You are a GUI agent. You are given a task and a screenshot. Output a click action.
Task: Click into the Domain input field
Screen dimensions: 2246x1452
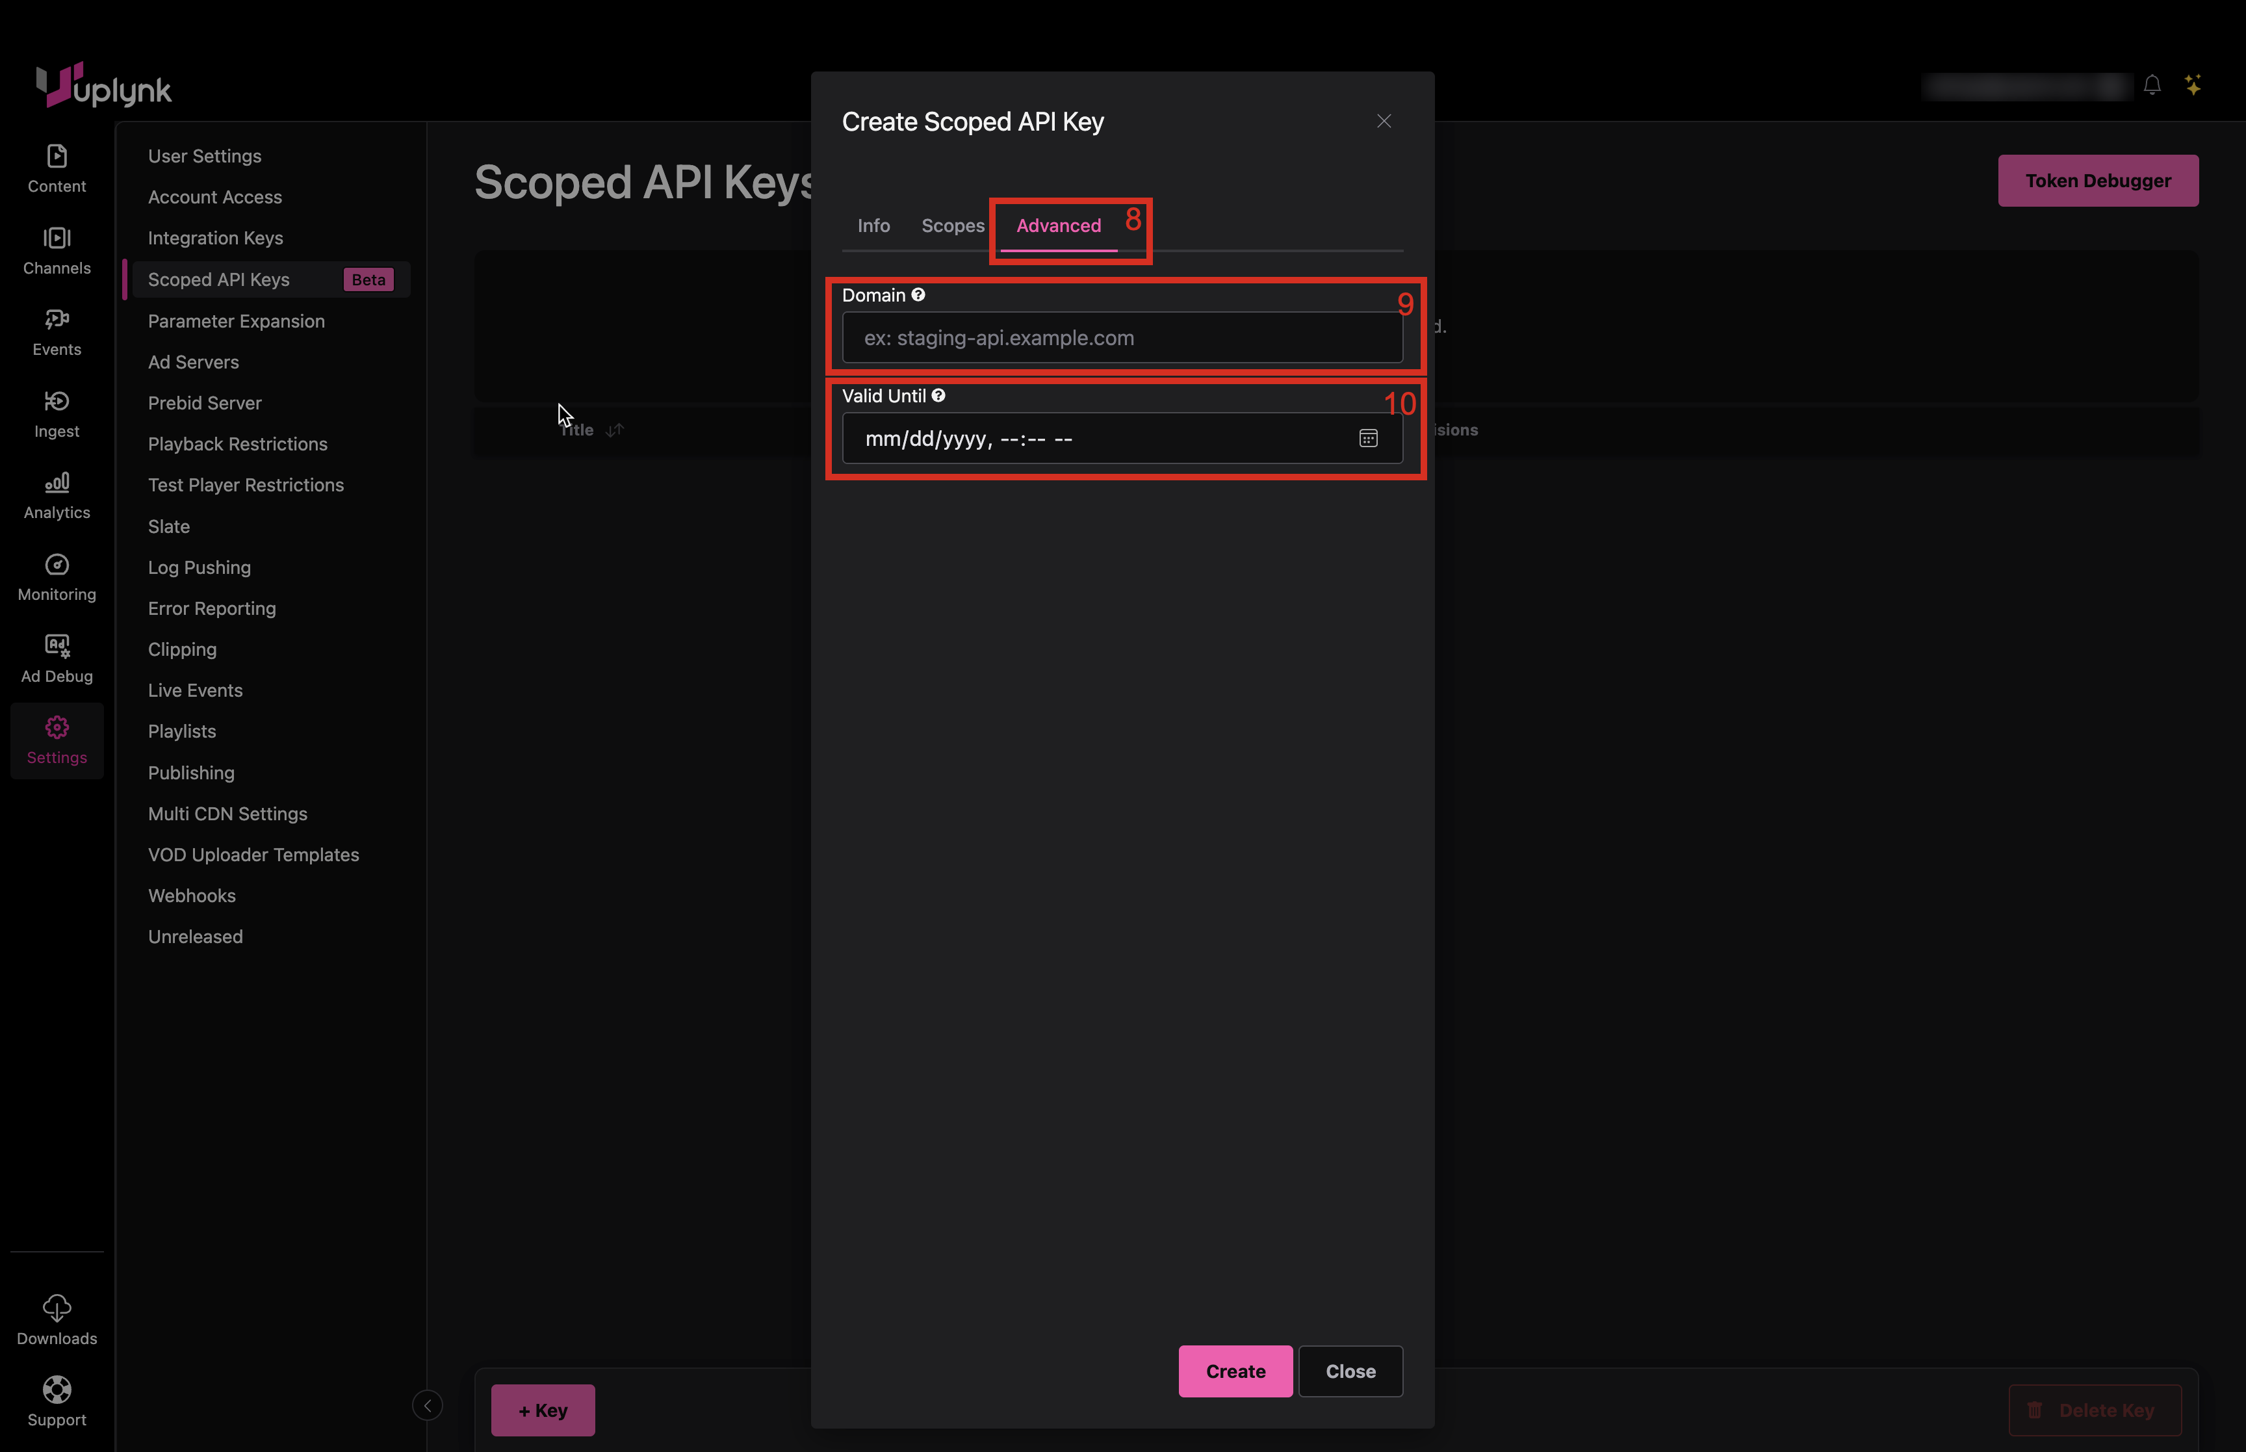1122,339
